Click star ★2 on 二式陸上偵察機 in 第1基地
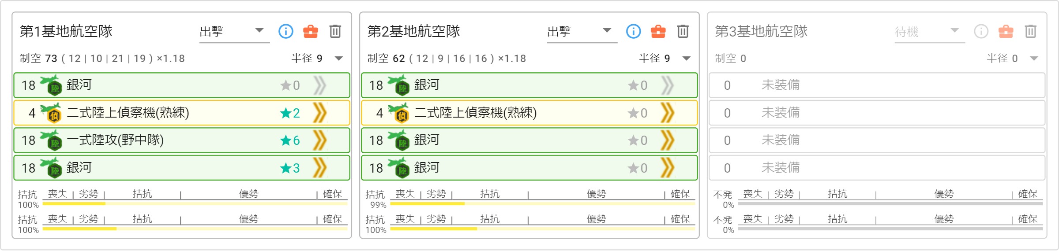 (290, 113)
